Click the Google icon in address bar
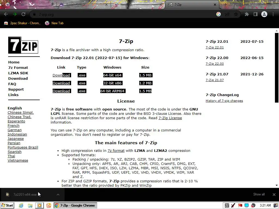This screenshot has width=279, height=209. point(219,14)
